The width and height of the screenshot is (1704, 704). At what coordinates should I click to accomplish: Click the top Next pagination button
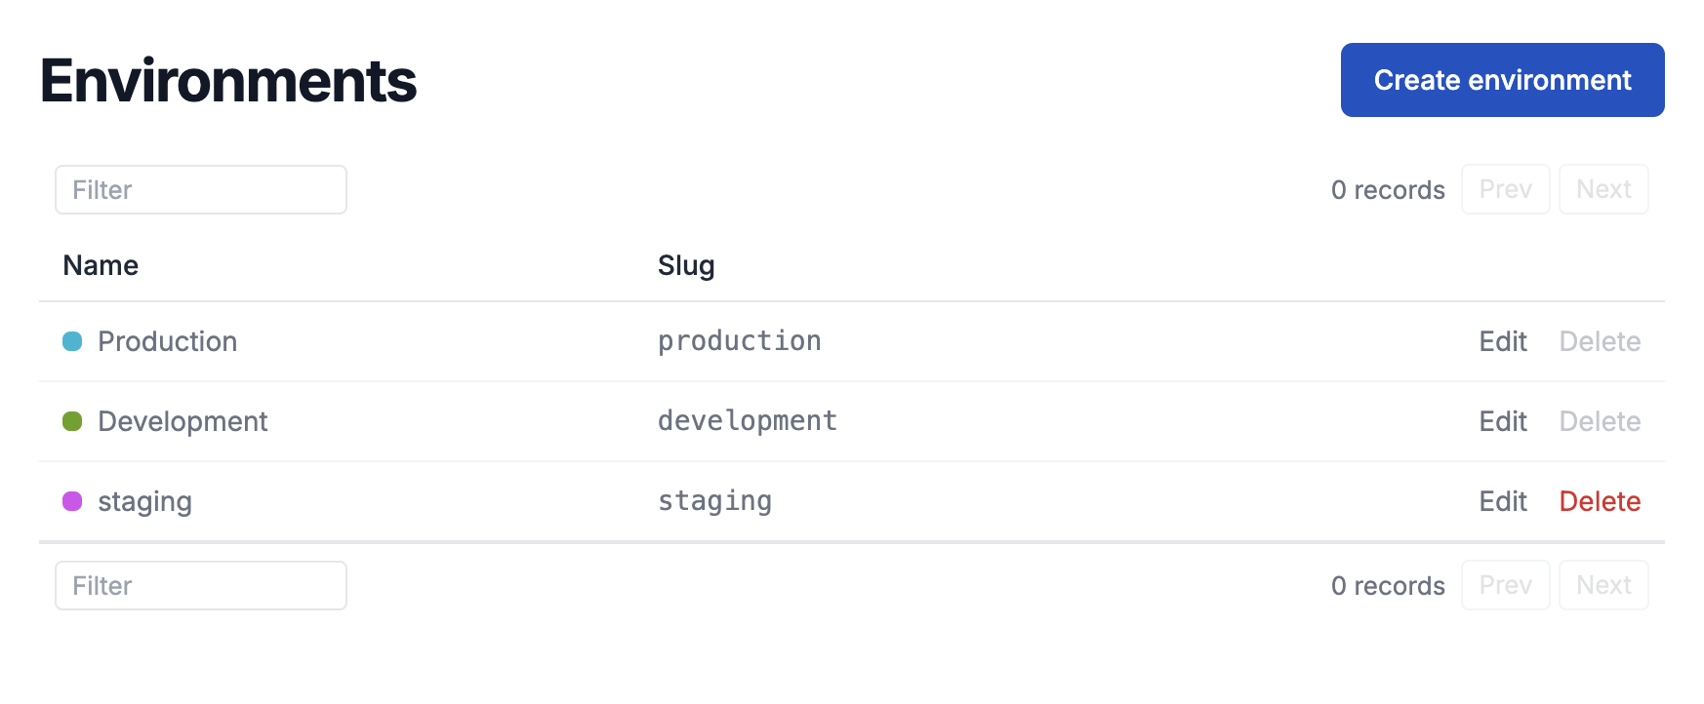tap(1603, 189)
